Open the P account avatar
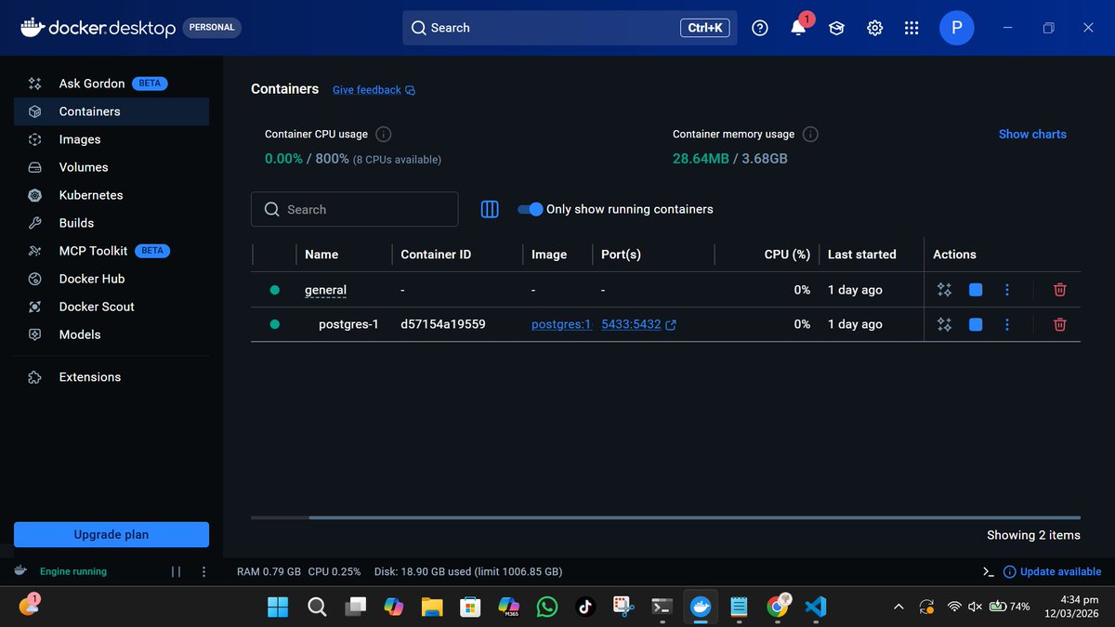 [x=956, y=28]
